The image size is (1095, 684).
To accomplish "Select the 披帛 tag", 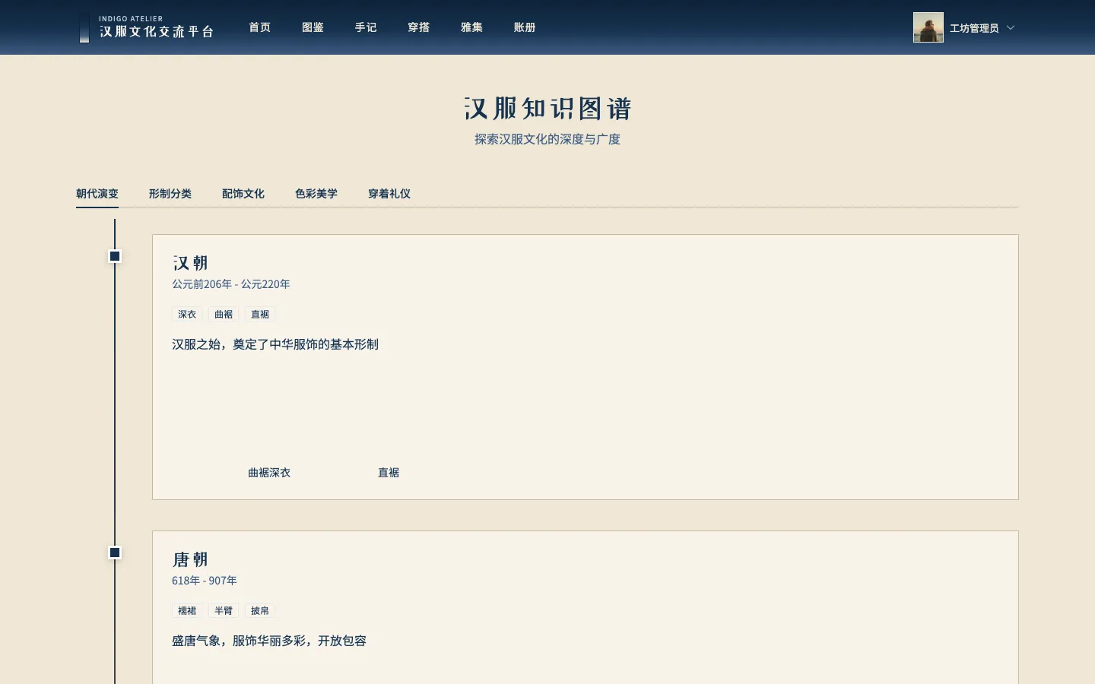I will (260, 610).
